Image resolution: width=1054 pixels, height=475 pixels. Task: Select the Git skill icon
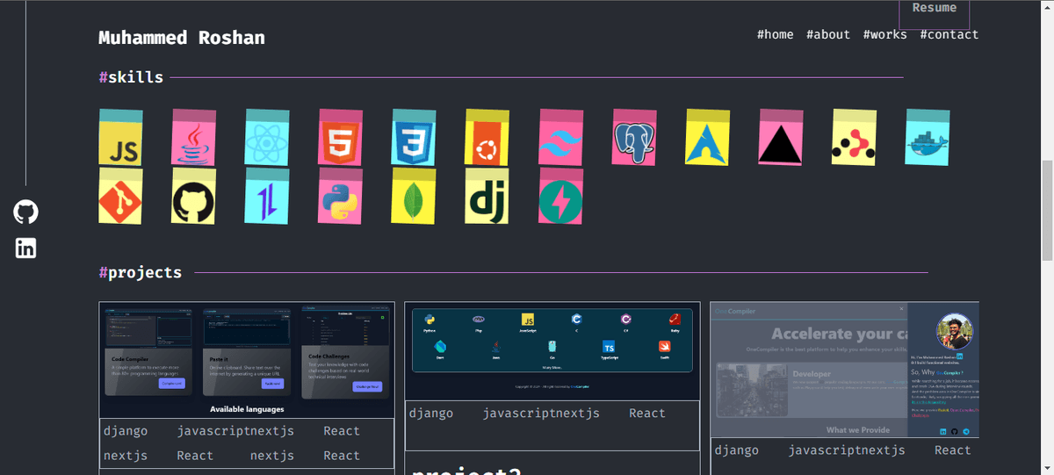coord(121,196)
